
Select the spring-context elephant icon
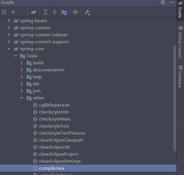click(x=16, y=28)
